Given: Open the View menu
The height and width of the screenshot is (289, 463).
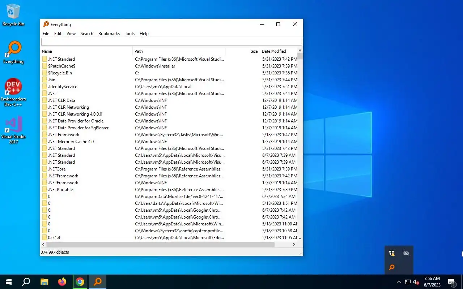Looking at the screenshot, I should pyautogui.click(x=71, y=34).
